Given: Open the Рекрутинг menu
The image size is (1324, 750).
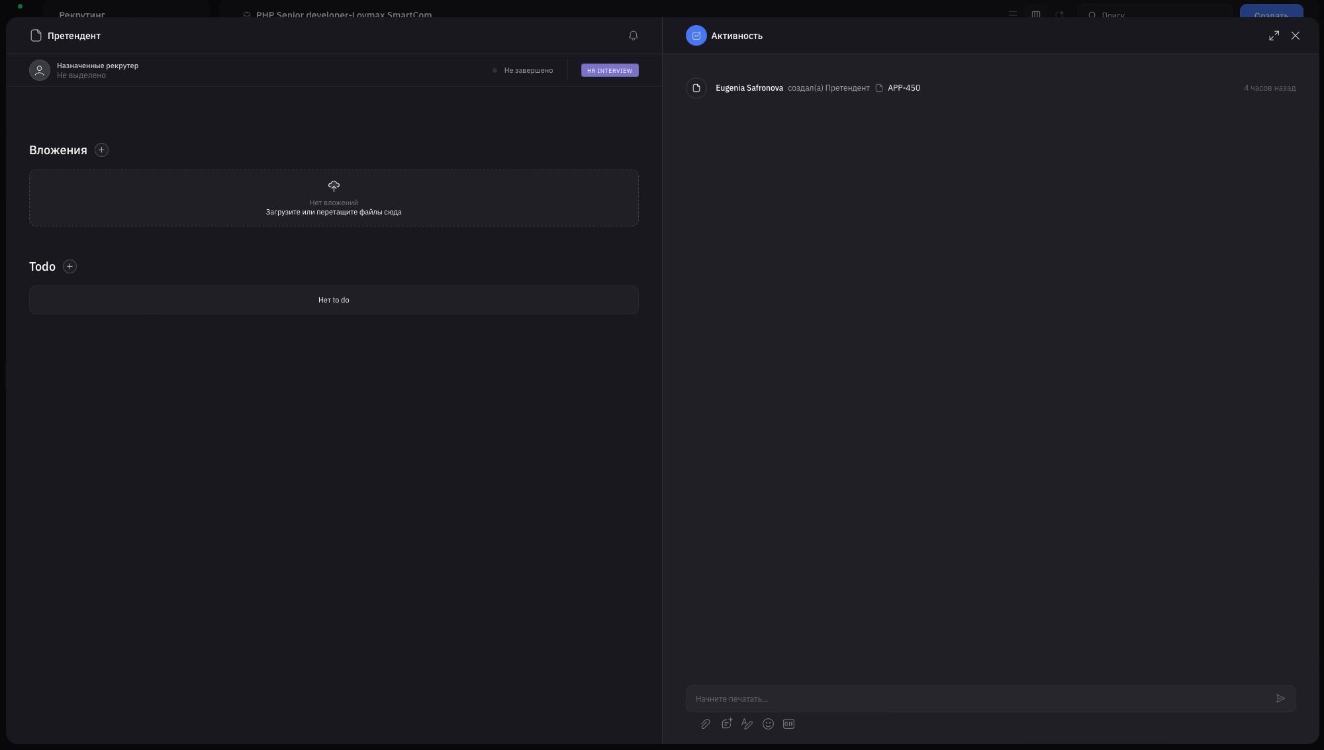Looking at the screenshot, I should click(82, 15).
